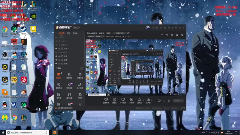This screenshot has height=135, width=240.
Task: Click the share icon above preview
Action: coord(182,35)
